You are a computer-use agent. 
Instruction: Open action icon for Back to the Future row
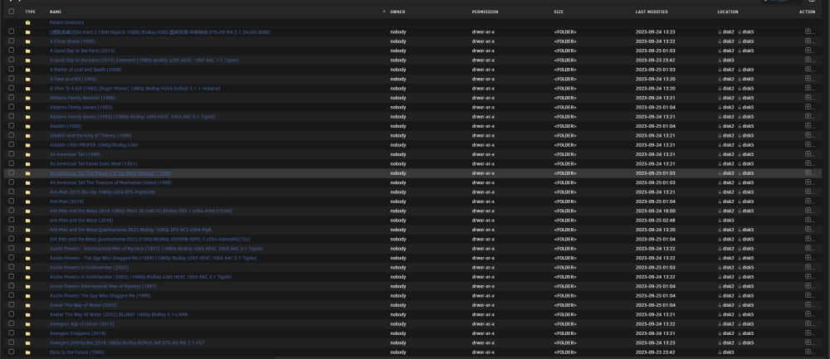coord(808,352)
